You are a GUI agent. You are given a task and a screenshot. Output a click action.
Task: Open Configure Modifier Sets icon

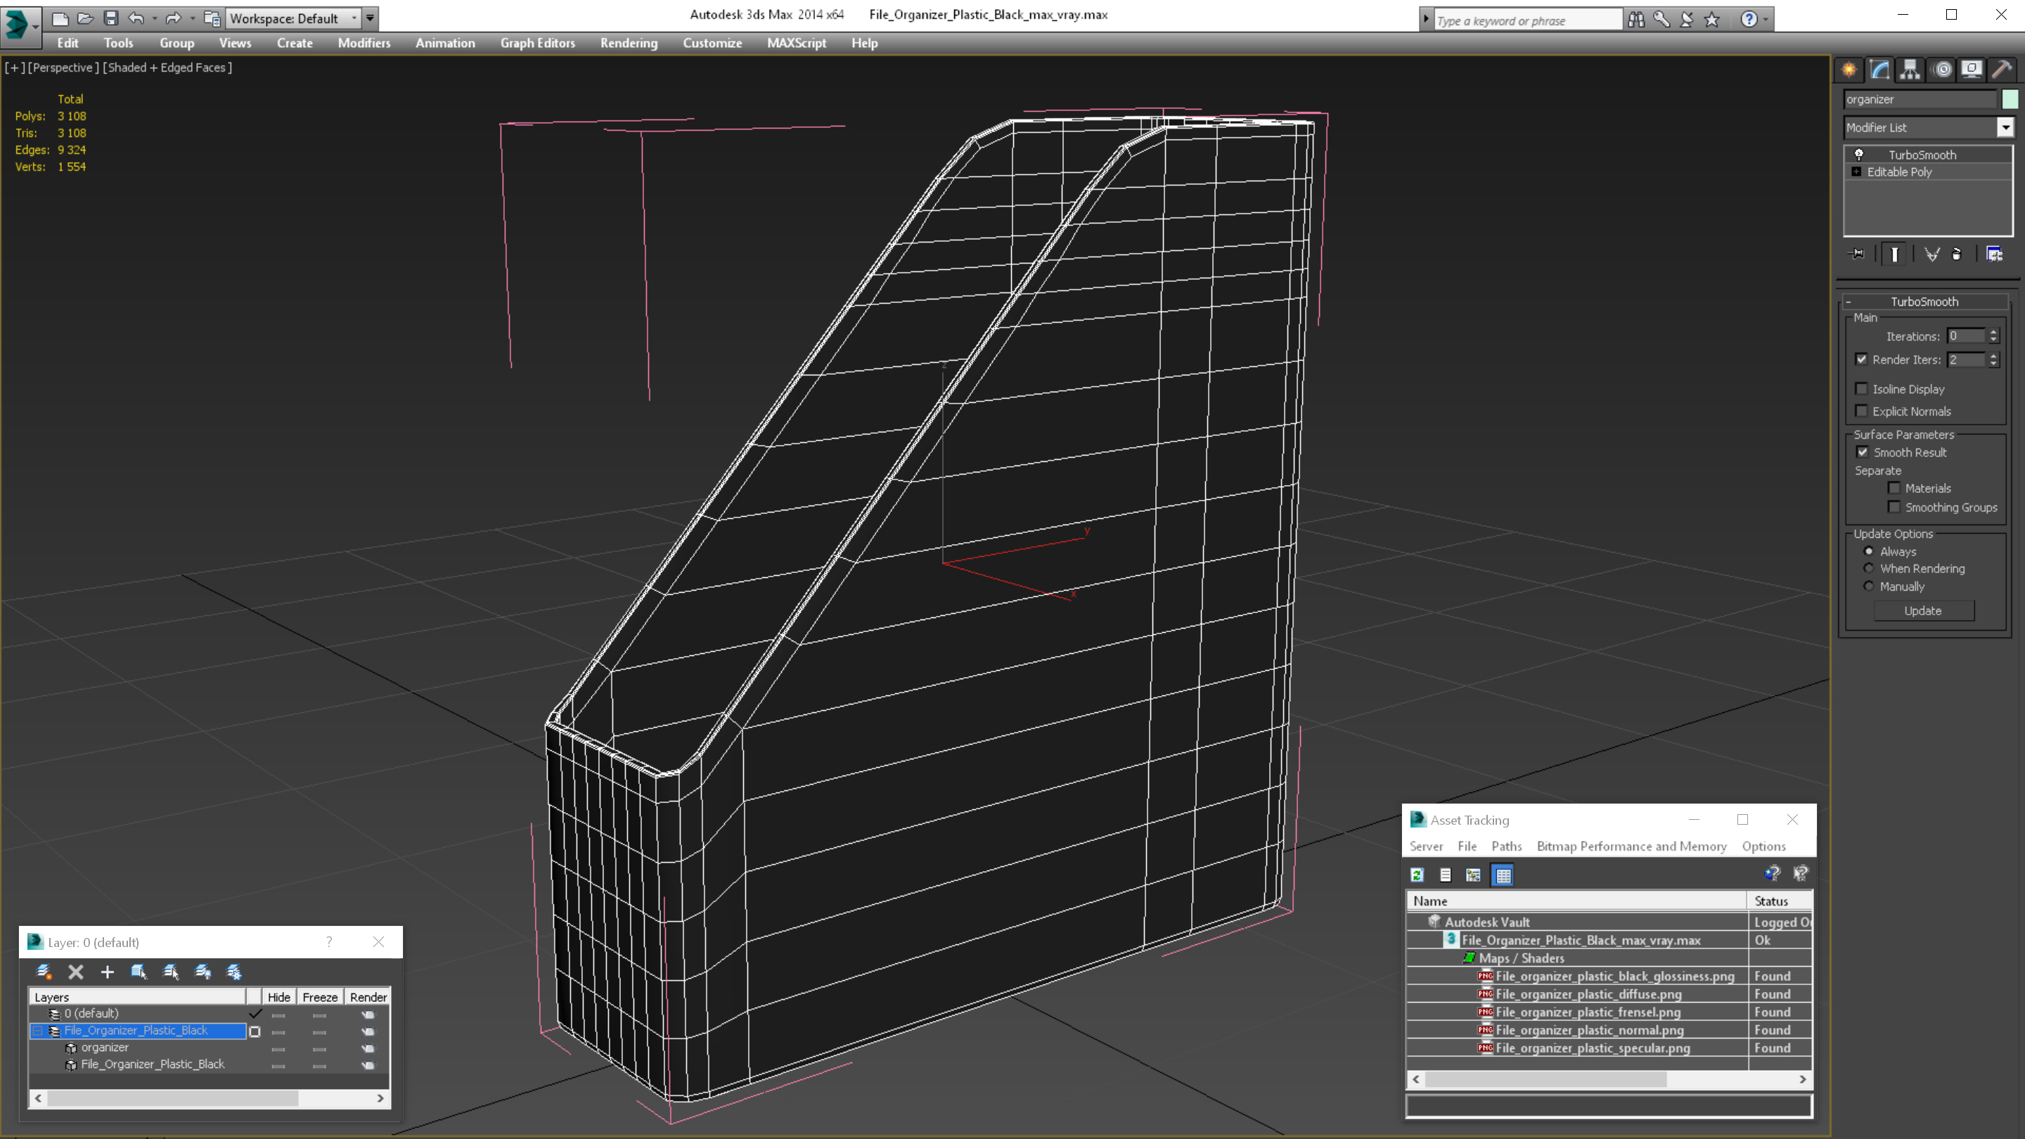[x=1994, y=254]
